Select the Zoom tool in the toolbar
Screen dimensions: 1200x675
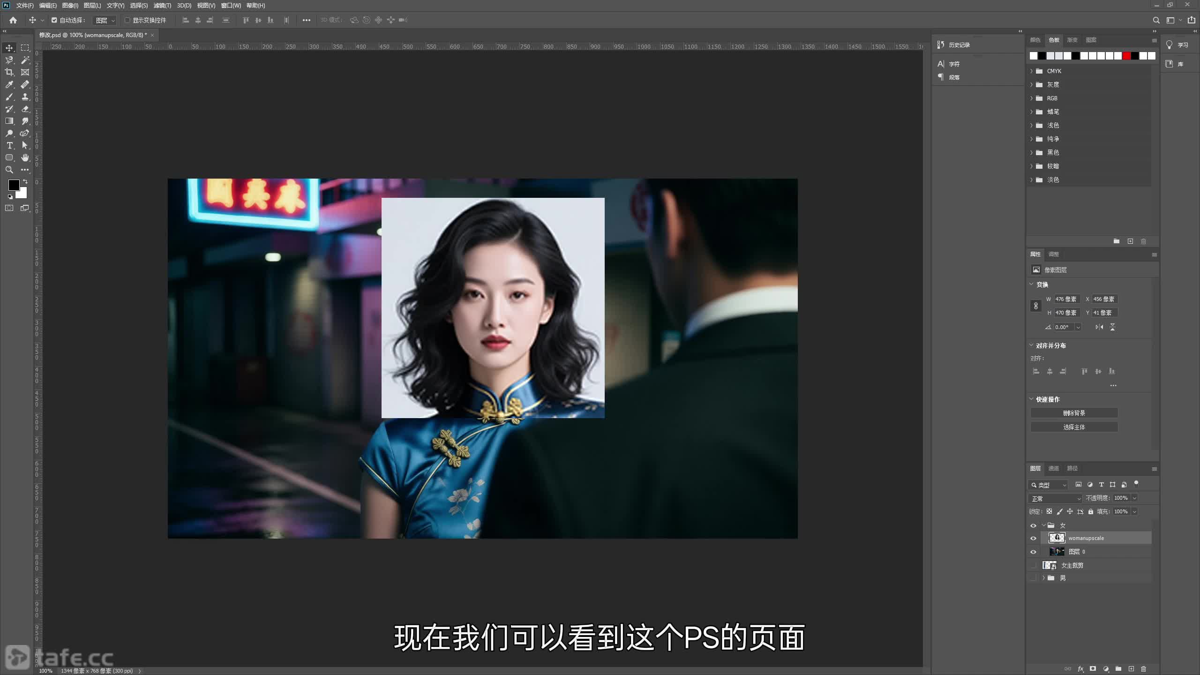point(9,170)
